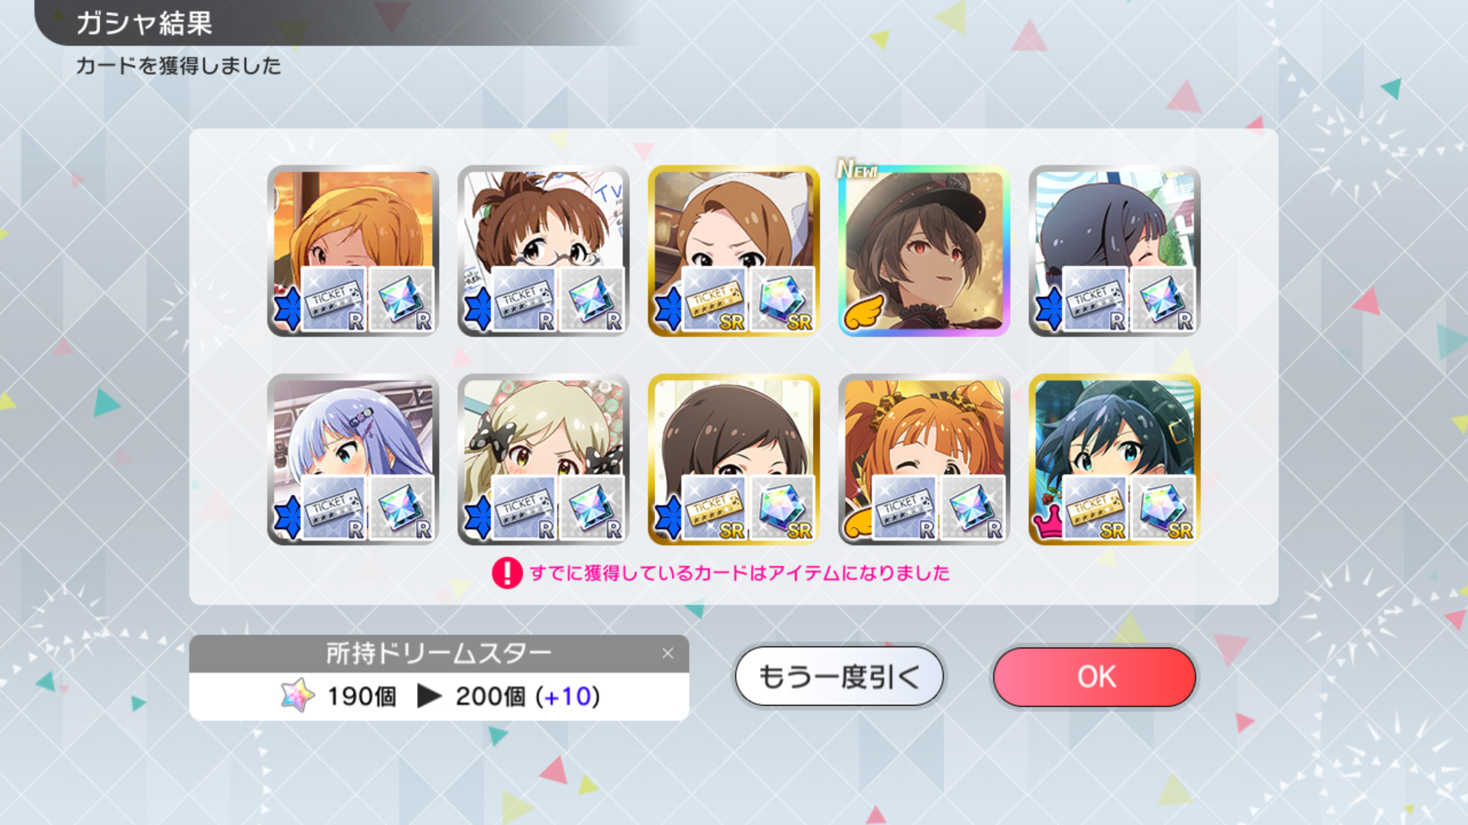Click the rainbow Dream Star icon
This screenshot has height=825, width=1468.
pos(297,695)
